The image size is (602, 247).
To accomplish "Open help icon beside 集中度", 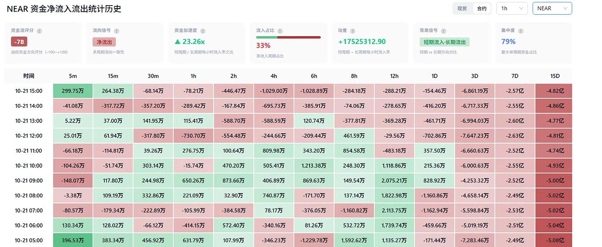I will click(x=521, y=31).
